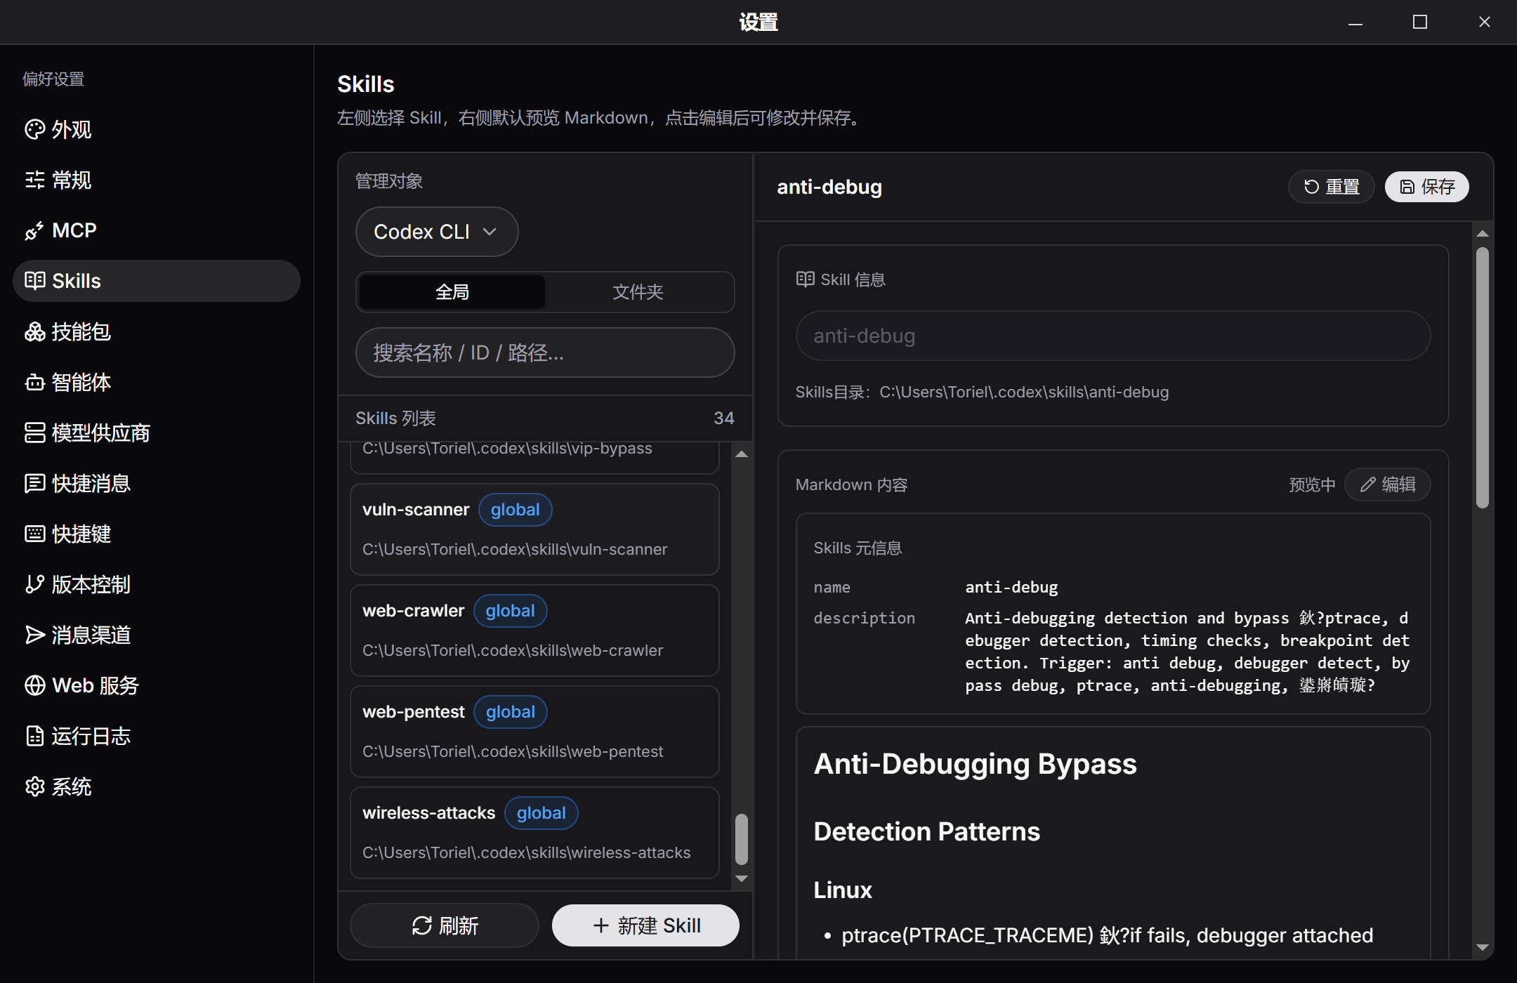Refresh the skills list with 刷新
Screen dimensions: 1517x983
tap(445, 925)
